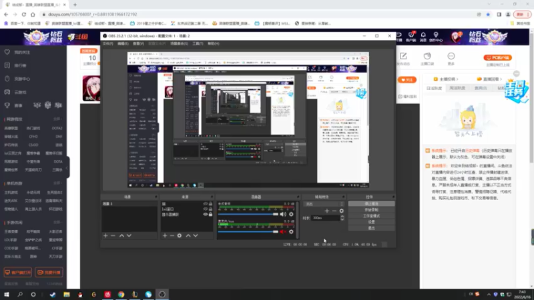
Task: Open the publish-update pencil icon on Douyu page
Action: 403,56
